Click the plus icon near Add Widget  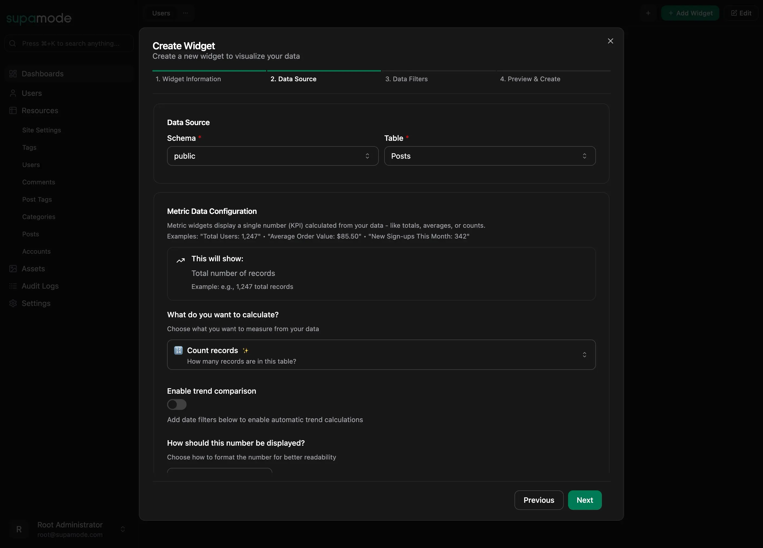coord(648,13)
